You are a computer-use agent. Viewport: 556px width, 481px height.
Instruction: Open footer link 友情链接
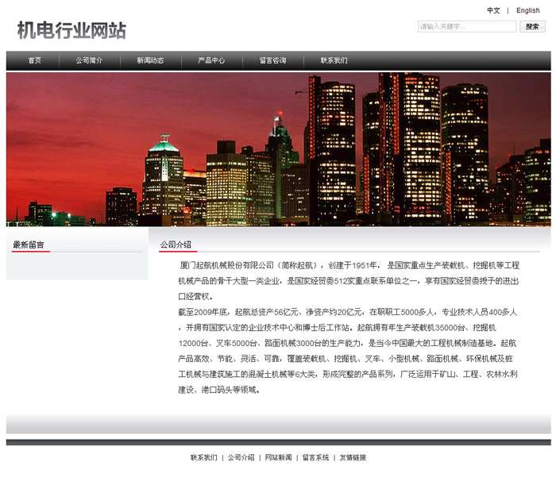[353, 458]
